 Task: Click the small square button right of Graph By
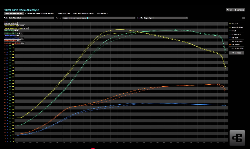[x=244, y=18]
